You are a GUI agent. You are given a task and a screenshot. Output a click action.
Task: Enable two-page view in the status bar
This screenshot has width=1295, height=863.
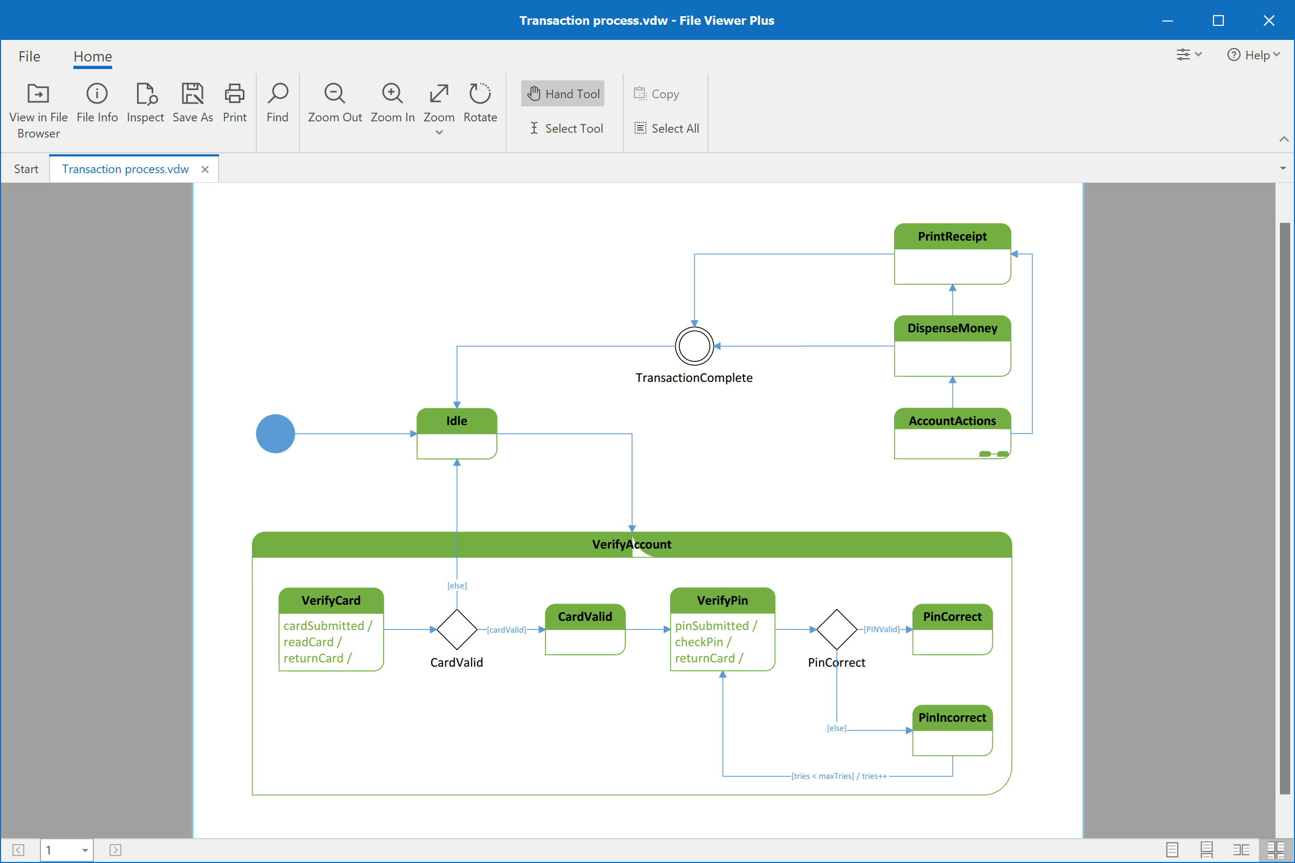point(1241,849)
